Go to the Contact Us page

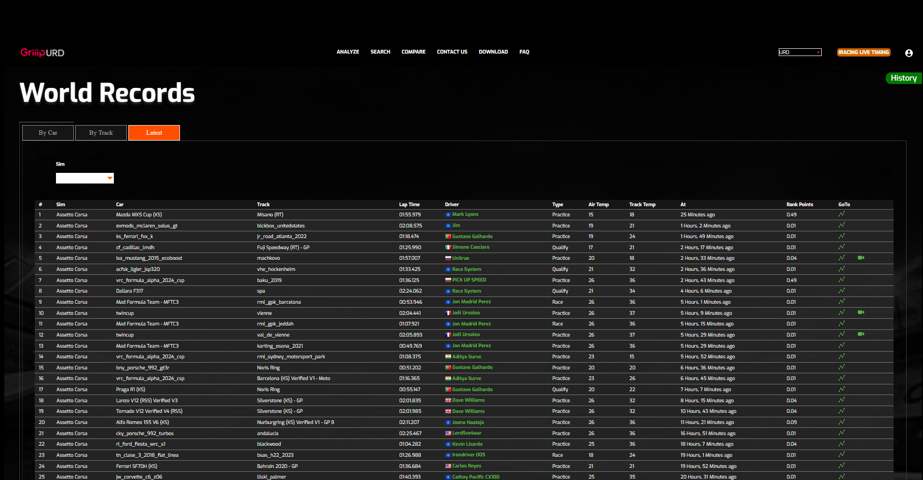[452, 52]
